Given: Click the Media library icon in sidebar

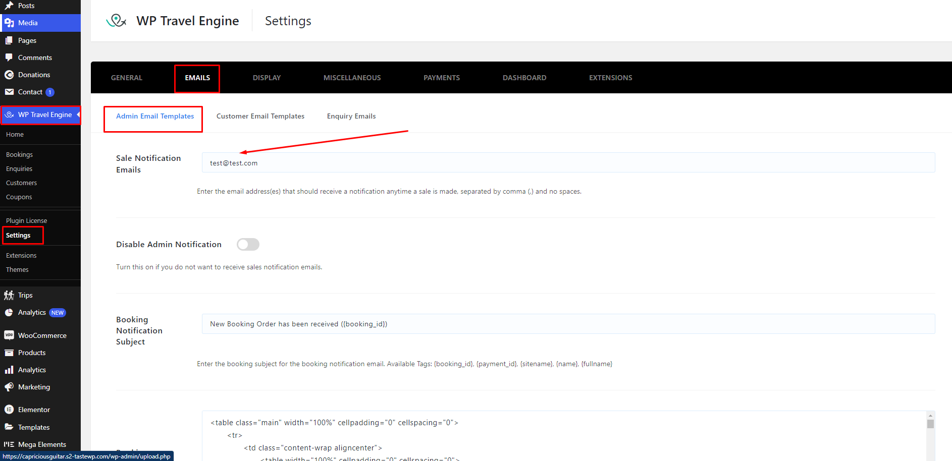Looking at the screenshot, I should pyautogui.click(x=10, y=23).
